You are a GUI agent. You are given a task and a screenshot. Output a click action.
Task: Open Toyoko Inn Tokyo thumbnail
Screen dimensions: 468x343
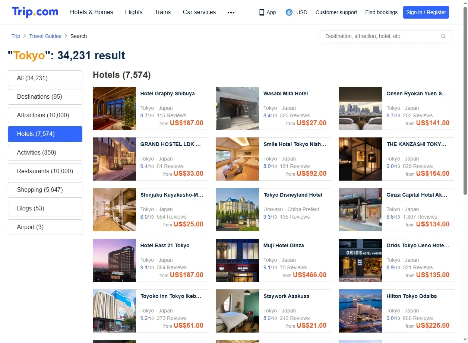[114, 311]
